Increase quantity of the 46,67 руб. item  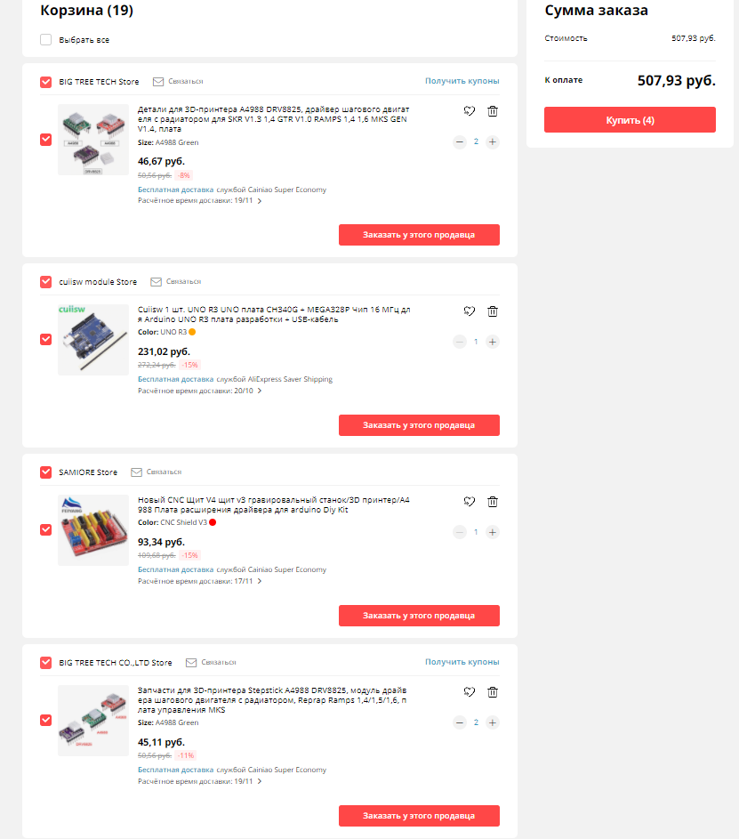[493, 141]
